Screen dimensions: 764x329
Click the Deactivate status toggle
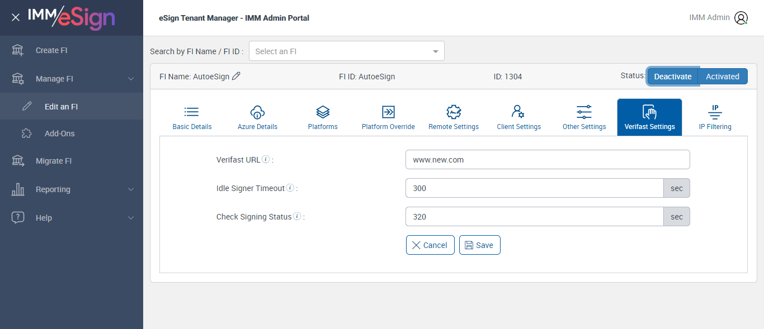pyautogui.click(x=673, y=77)
